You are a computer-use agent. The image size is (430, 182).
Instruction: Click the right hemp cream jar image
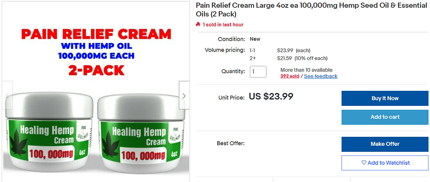click(141, 134)
